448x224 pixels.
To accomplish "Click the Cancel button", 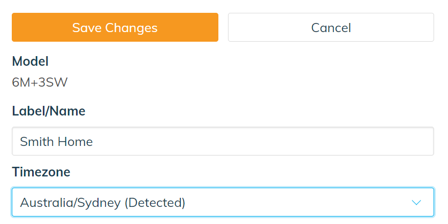I will point(331,27).
